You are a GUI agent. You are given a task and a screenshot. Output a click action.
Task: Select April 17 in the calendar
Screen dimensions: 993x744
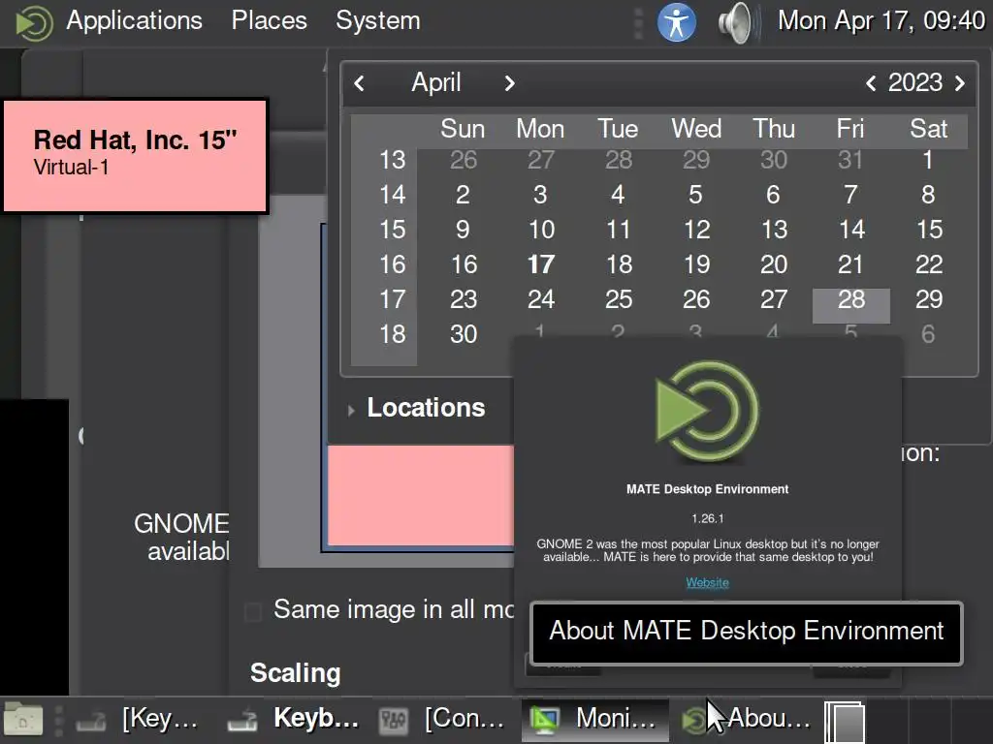tap(541, 264)
